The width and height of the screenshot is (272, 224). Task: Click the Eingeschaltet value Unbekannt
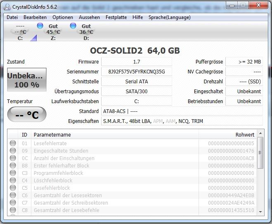(x=244, y=91)
